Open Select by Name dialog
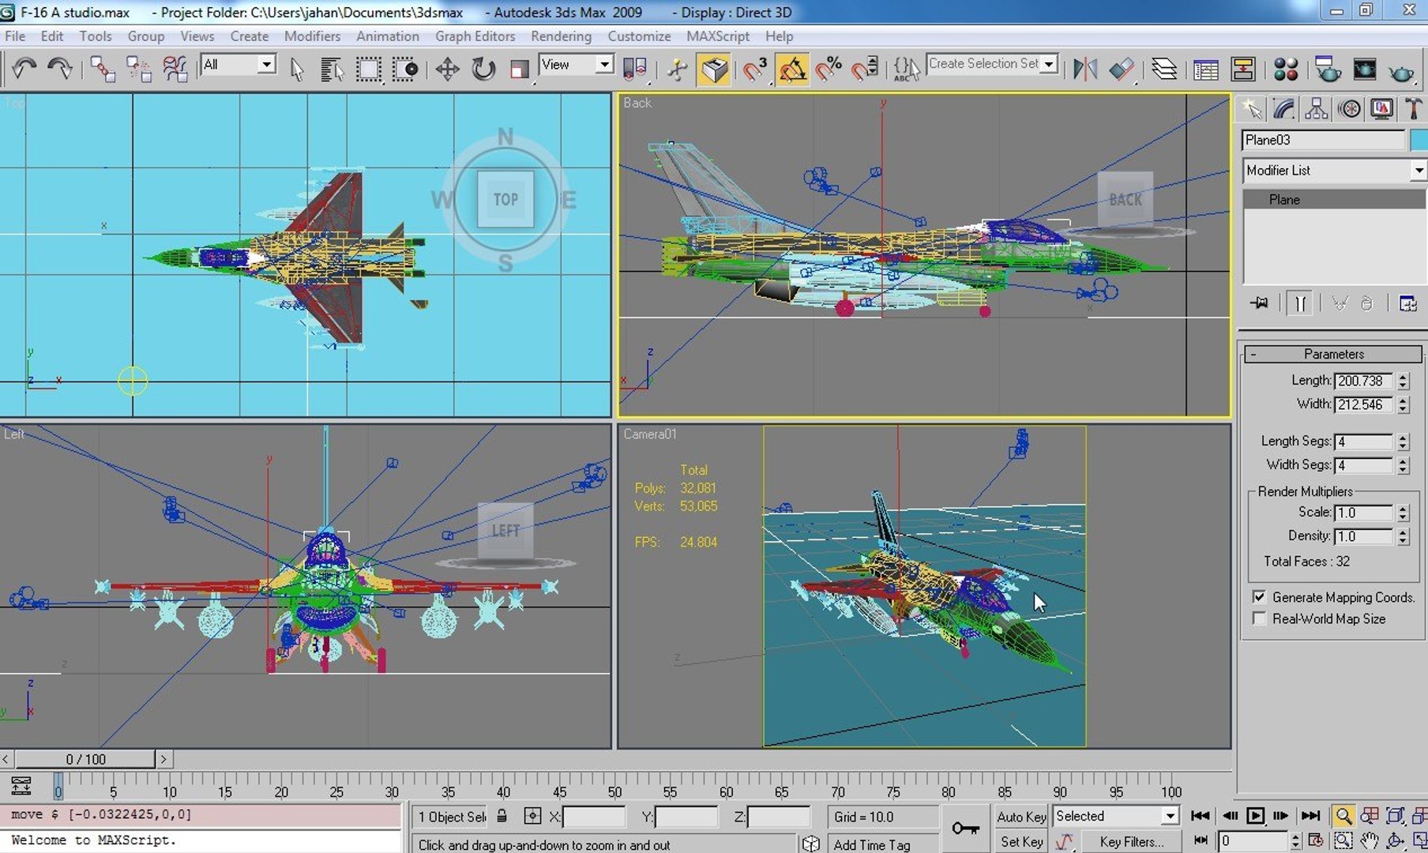This screenshot has width=1428, height=853. tap(333, 70)
